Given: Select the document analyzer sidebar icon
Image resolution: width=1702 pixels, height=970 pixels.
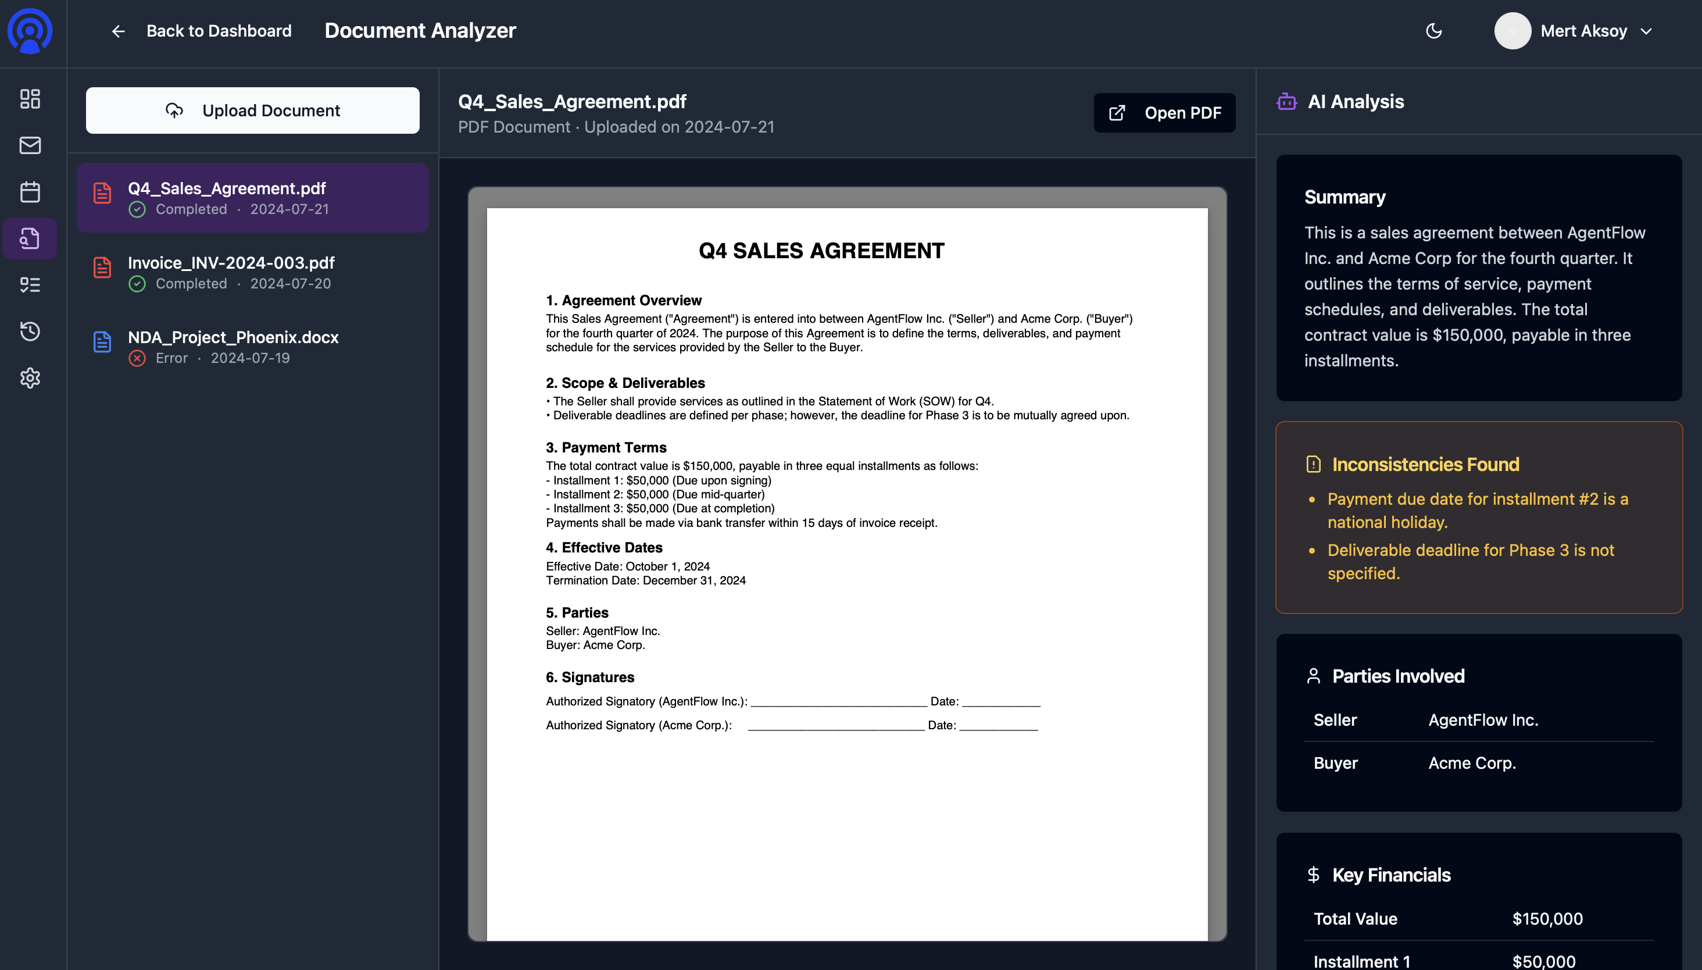Looking at the screenshot, I should click(x=30, y=238).
